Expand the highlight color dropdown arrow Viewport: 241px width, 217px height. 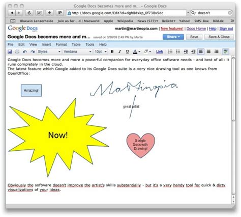(x=150, y=51)
